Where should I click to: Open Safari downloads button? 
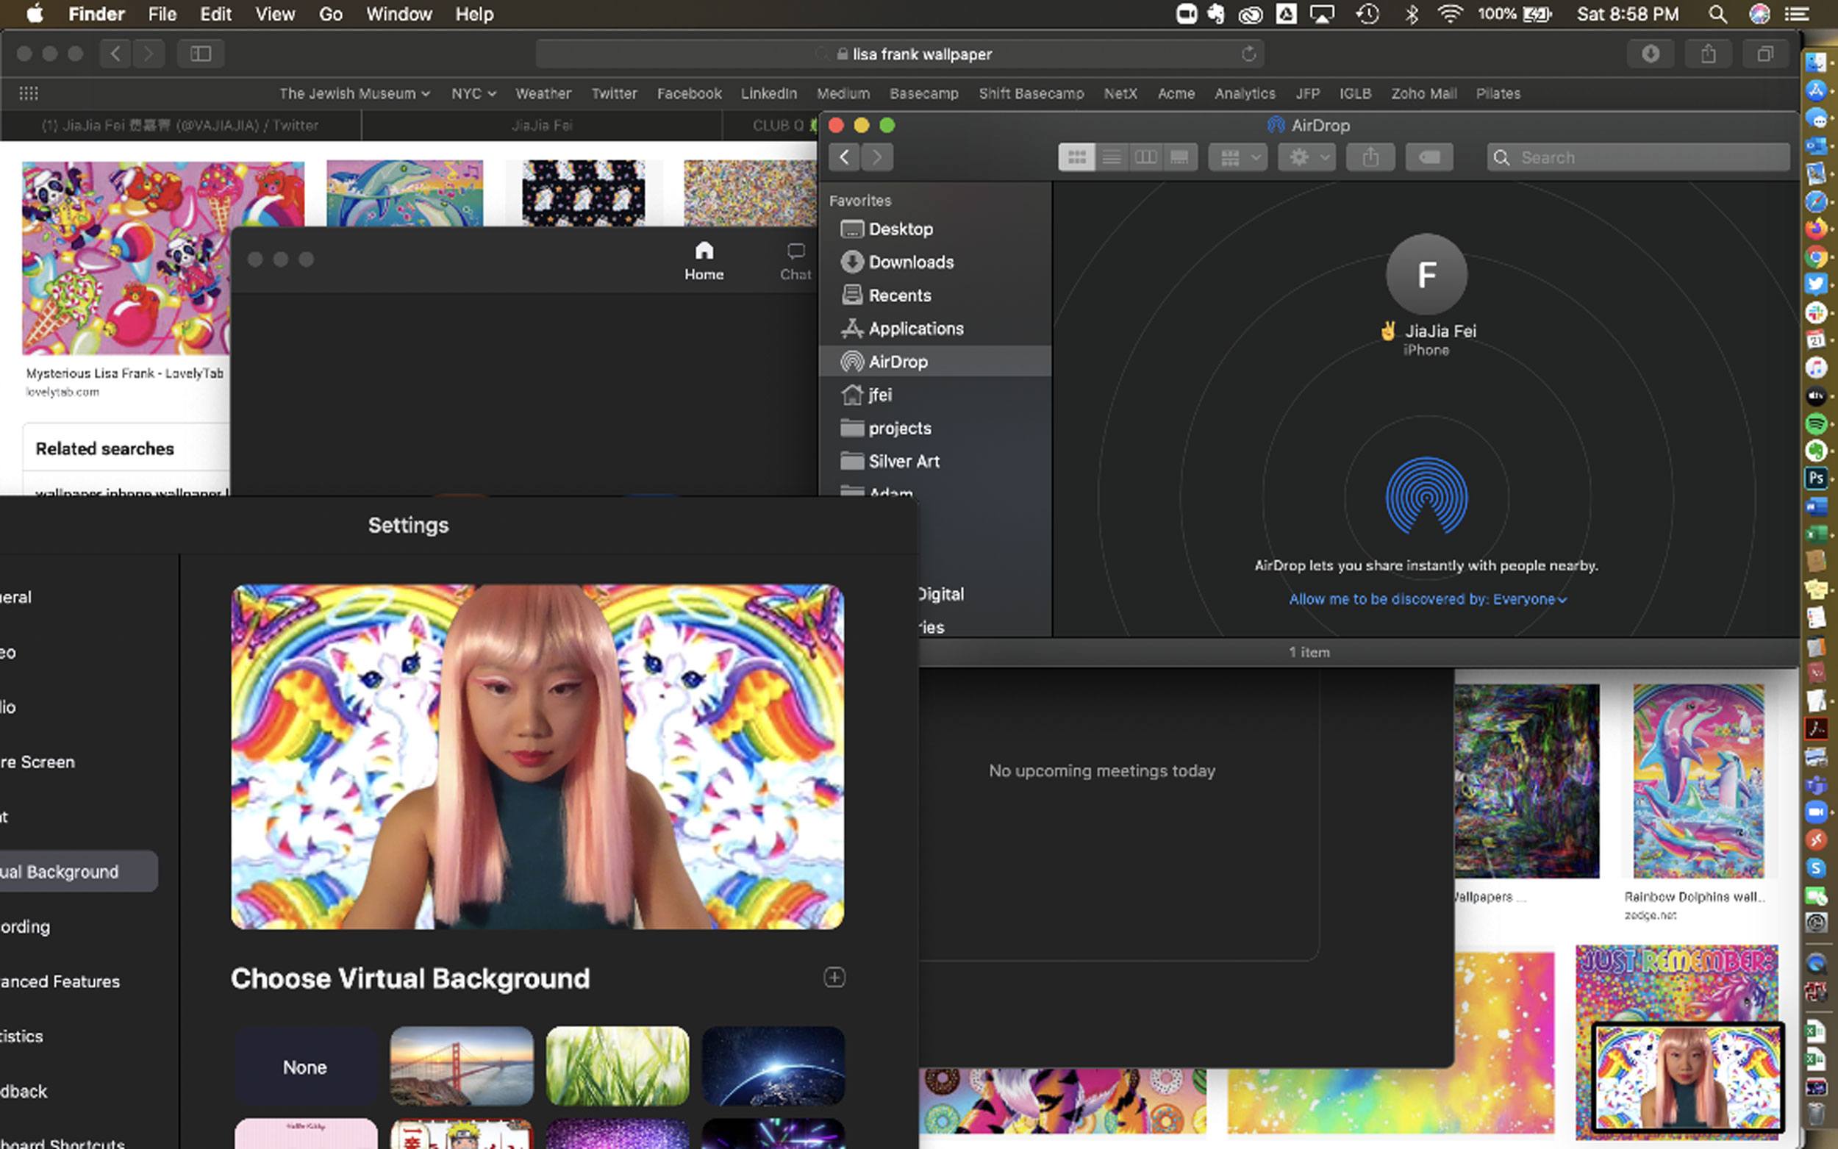[1651, 54]
